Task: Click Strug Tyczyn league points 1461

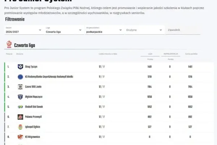Action: coord(150,67)
